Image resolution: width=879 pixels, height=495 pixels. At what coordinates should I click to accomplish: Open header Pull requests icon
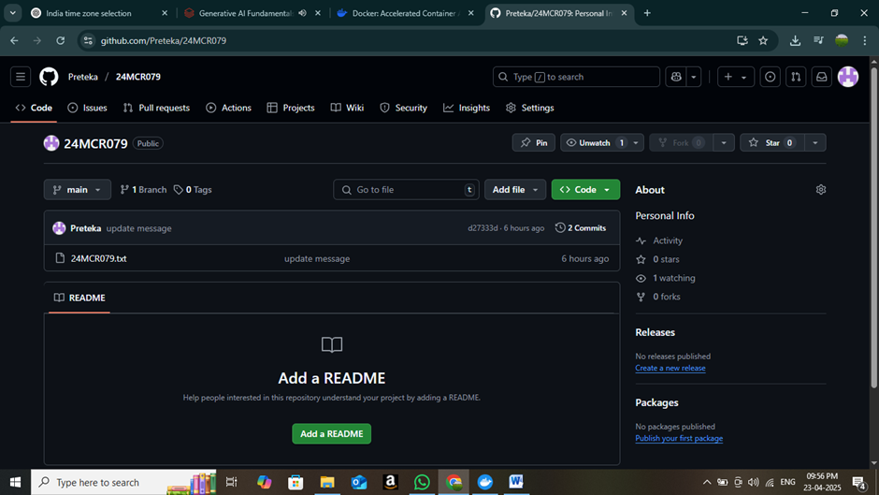pos(796,77)
